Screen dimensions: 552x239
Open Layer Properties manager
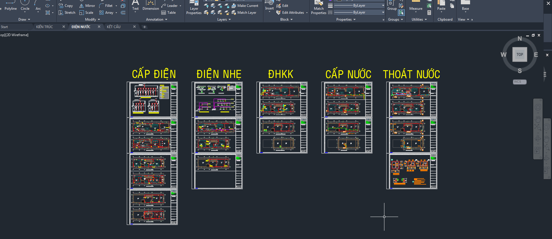point(194,8)
